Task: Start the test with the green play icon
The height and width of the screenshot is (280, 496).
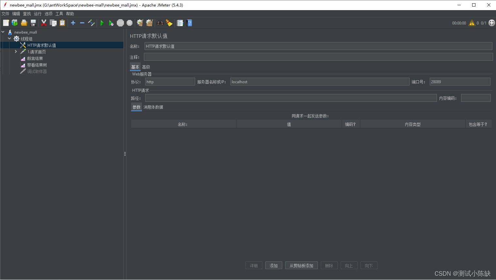Action: 102,23
